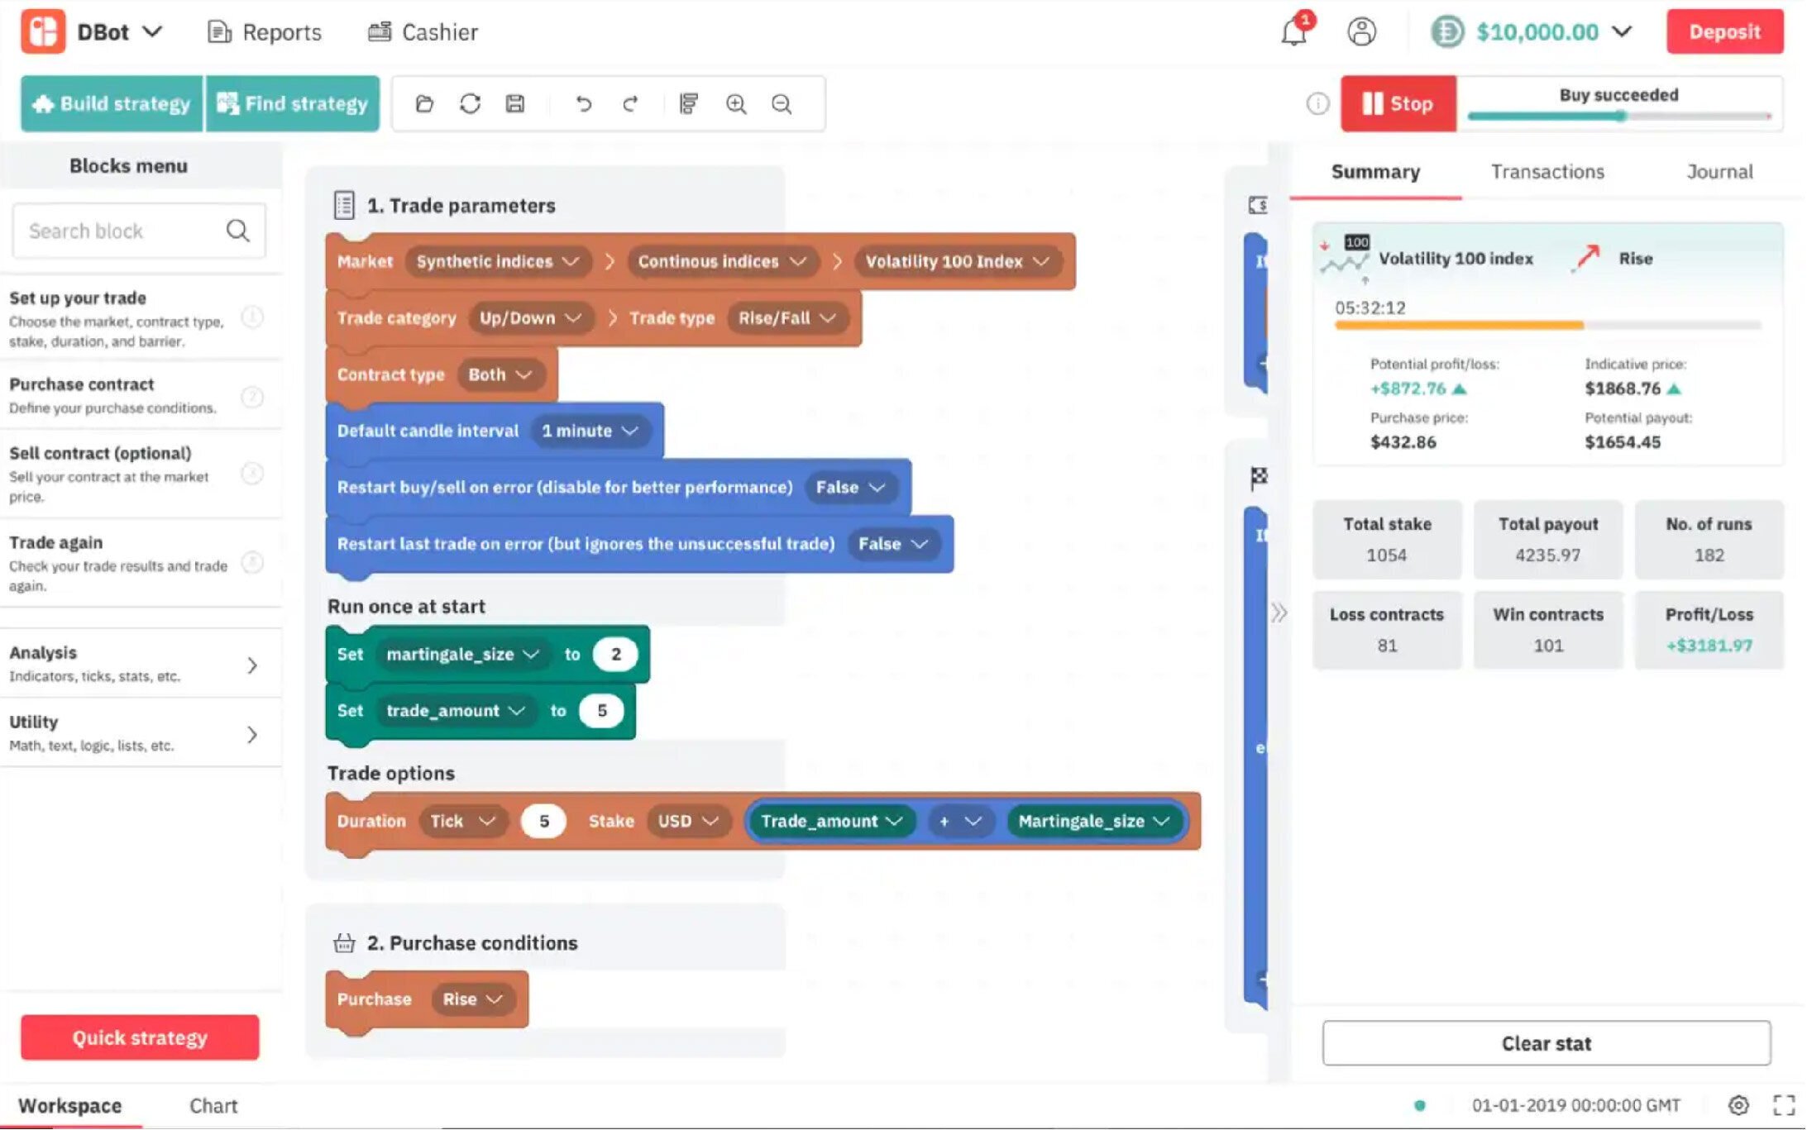Click the Clear stat button

[x=1545, y=1043]
